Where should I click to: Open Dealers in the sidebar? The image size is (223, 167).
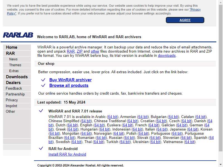pyautogui.click(x=13, y=83)
